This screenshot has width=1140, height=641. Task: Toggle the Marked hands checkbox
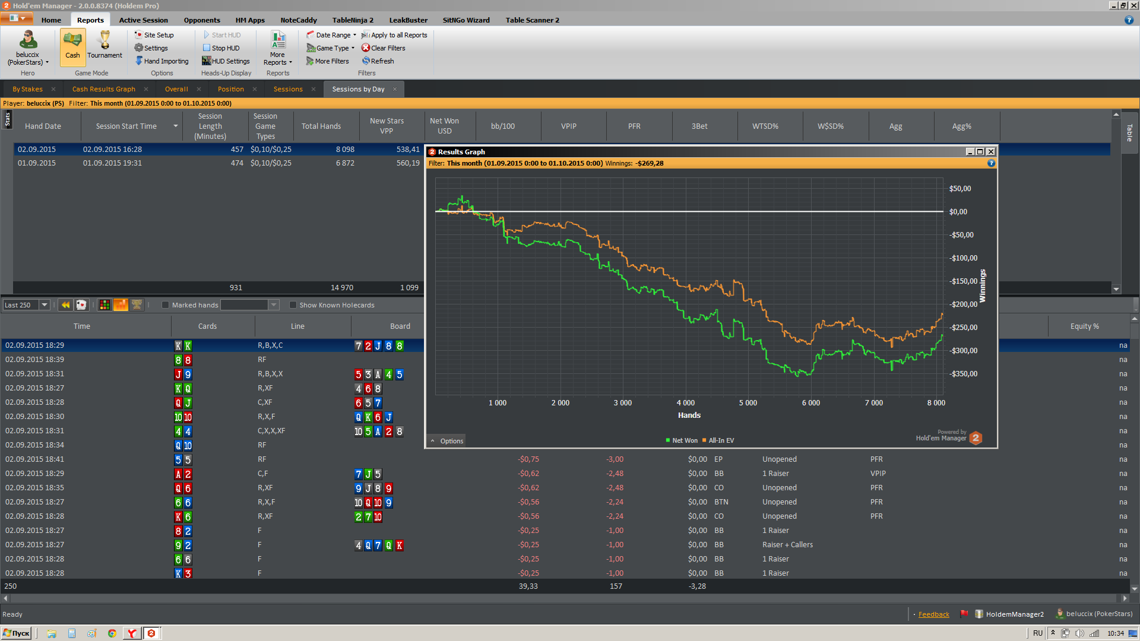pos(166,305)
